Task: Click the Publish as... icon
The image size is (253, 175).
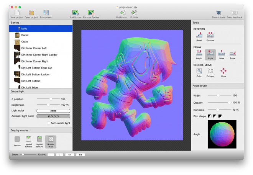Action: click(x=122, y=13)
